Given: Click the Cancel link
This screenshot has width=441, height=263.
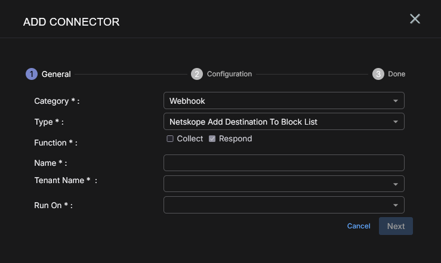Looking at the screenshot, I should pyautogui.click(x=359, y=226).
